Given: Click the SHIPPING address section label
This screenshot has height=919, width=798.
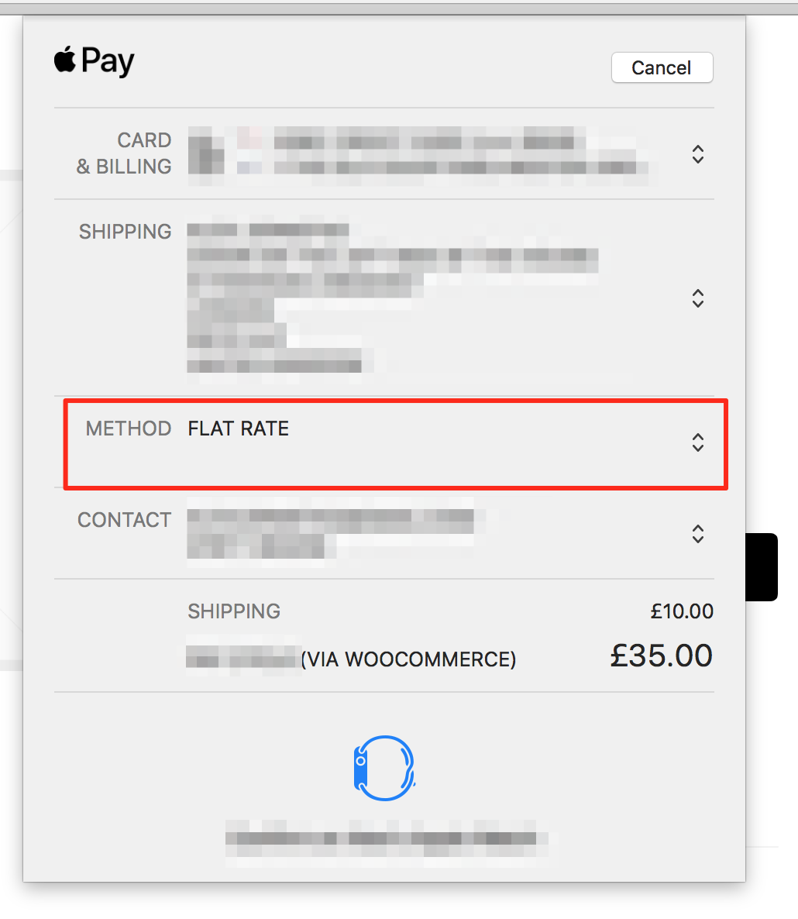Looking at the screenshot, I should (x=125, y=231).
